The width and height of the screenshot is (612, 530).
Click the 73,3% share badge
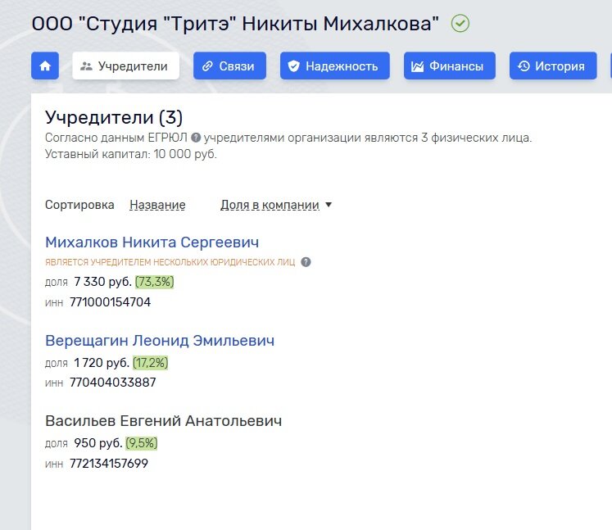154,282
